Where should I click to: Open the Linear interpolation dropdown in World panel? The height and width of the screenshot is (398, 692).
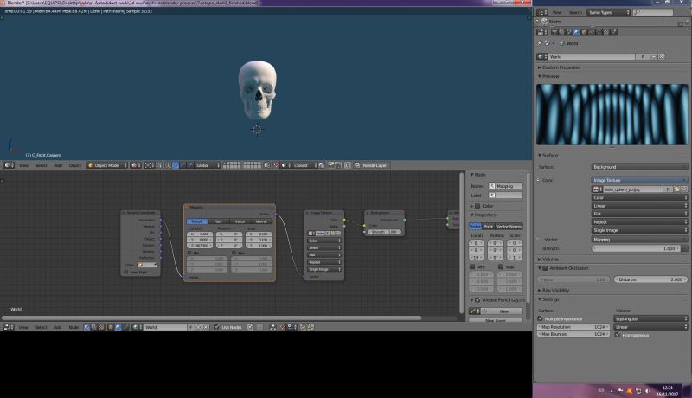[x=639, y=206]
